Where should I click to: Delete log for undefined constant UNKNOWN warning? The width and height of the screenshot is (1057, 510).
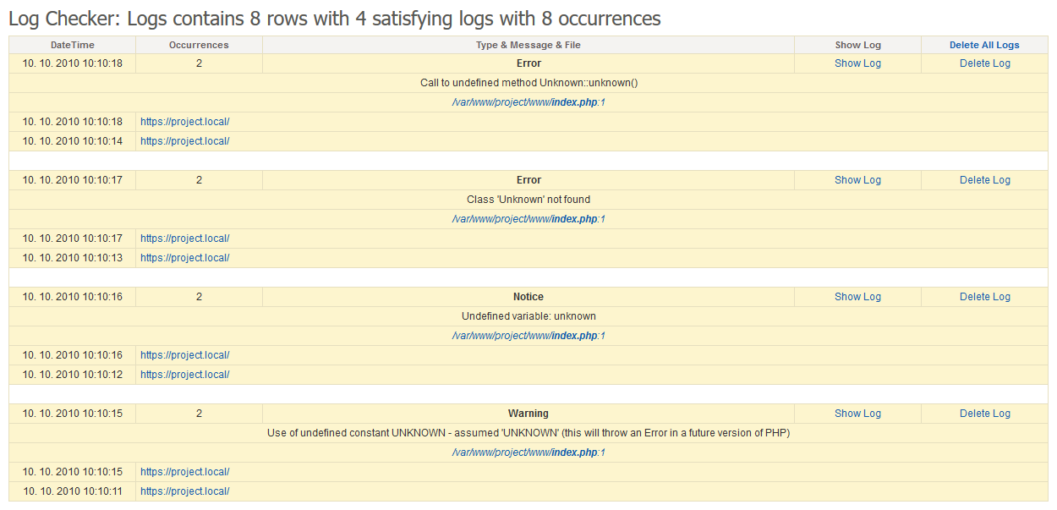coord(984,414)
